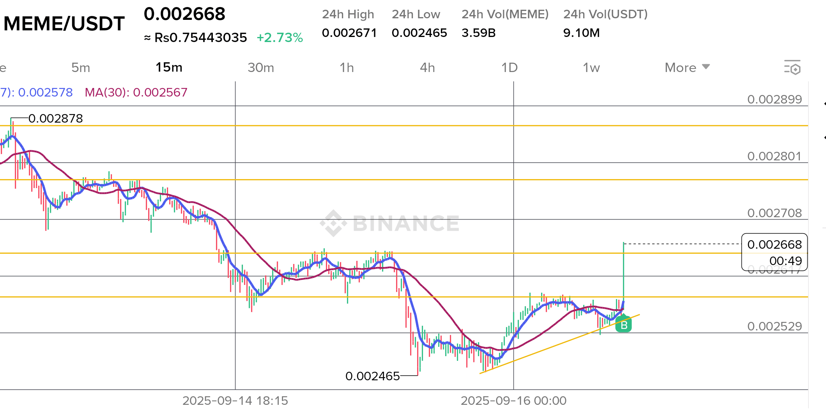Choose the 1h timeframe

(347, 68)
